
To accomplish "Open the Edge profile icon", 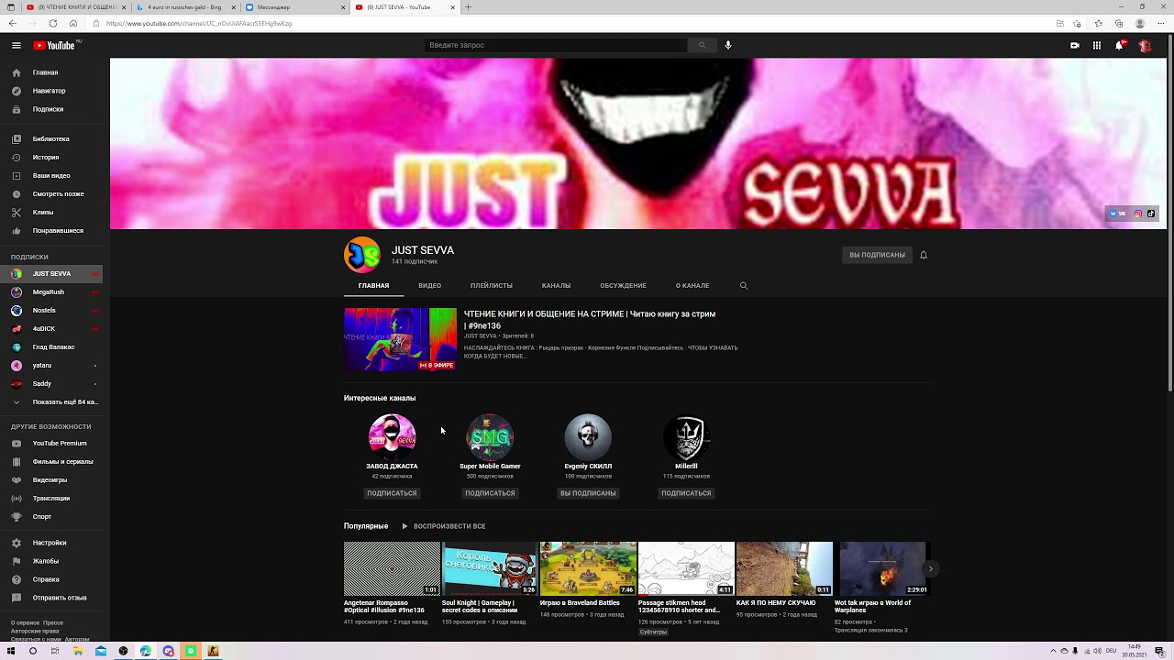I will [x=1140, y=23].
